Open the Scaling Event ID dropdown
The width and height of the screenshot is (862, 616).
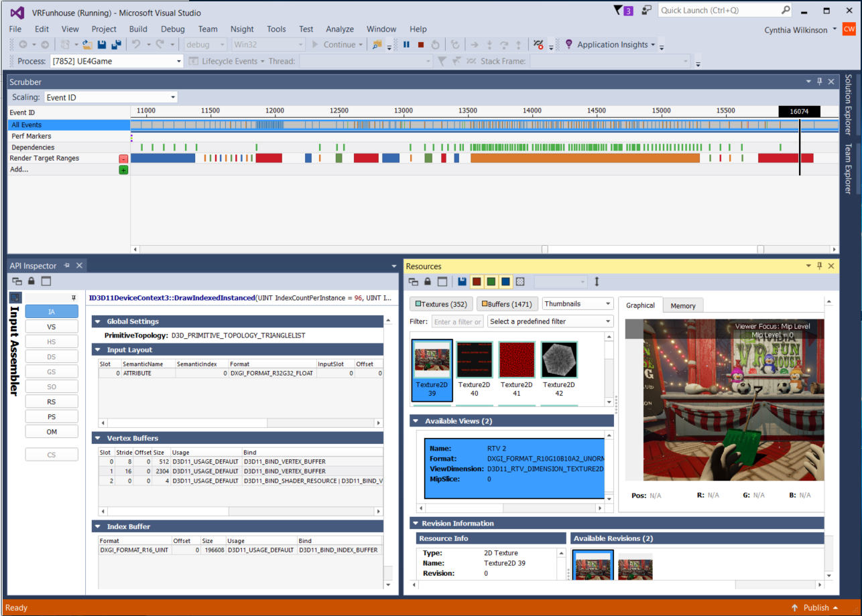pos(111,97)
